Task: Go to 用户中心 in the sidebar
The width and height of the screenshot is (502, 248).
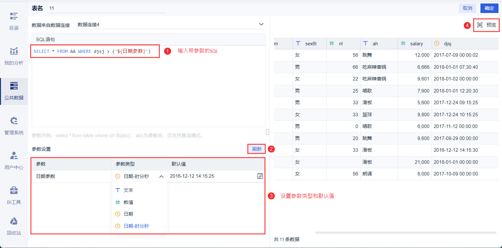Action: tap(14, 161)
